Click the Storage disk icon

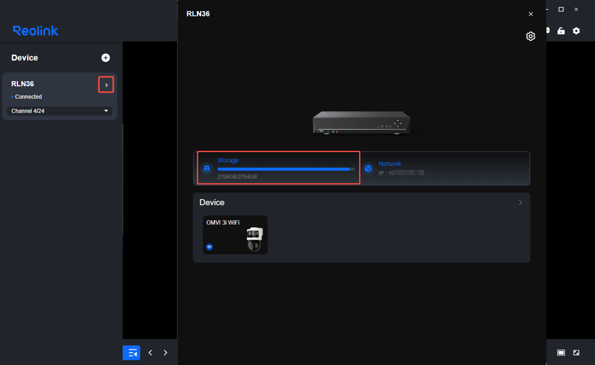[207, 168]
